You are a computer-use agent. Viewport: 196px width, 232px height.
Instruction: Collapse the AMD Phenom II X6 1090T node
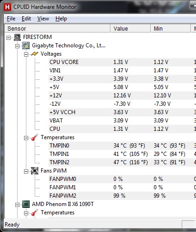click(x=18, y=205)
